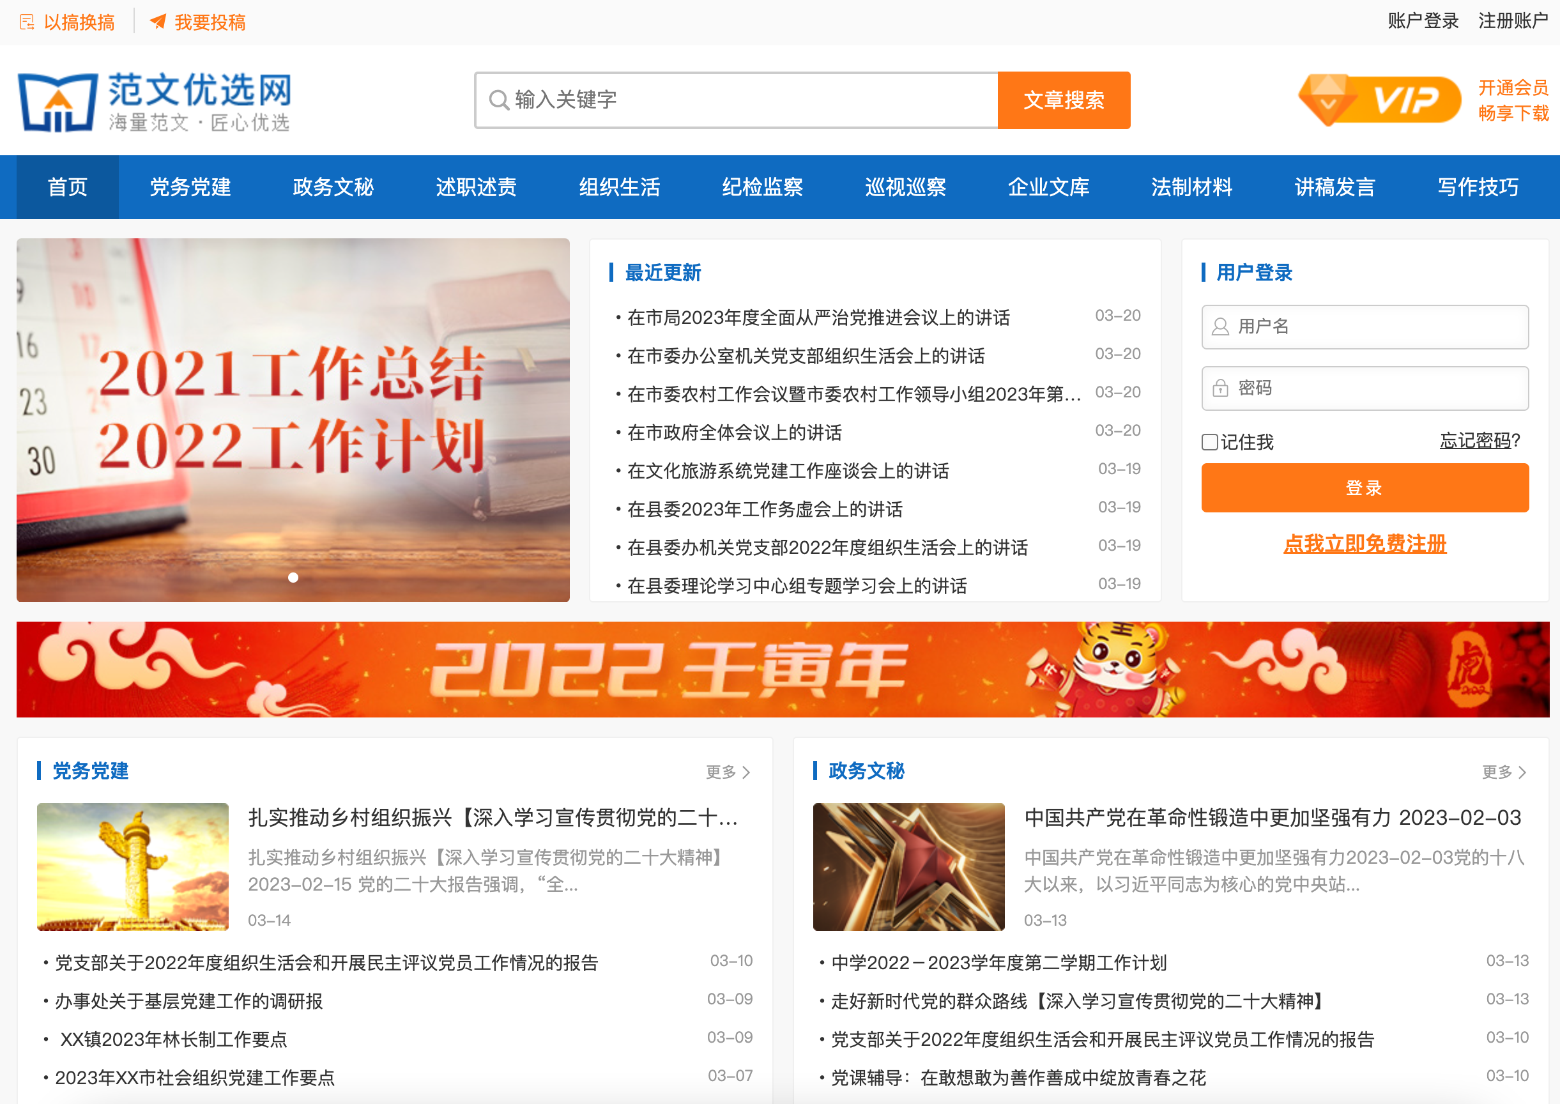
Task: Open the 纪检监察 navigation tab
Action: [762, 187]
